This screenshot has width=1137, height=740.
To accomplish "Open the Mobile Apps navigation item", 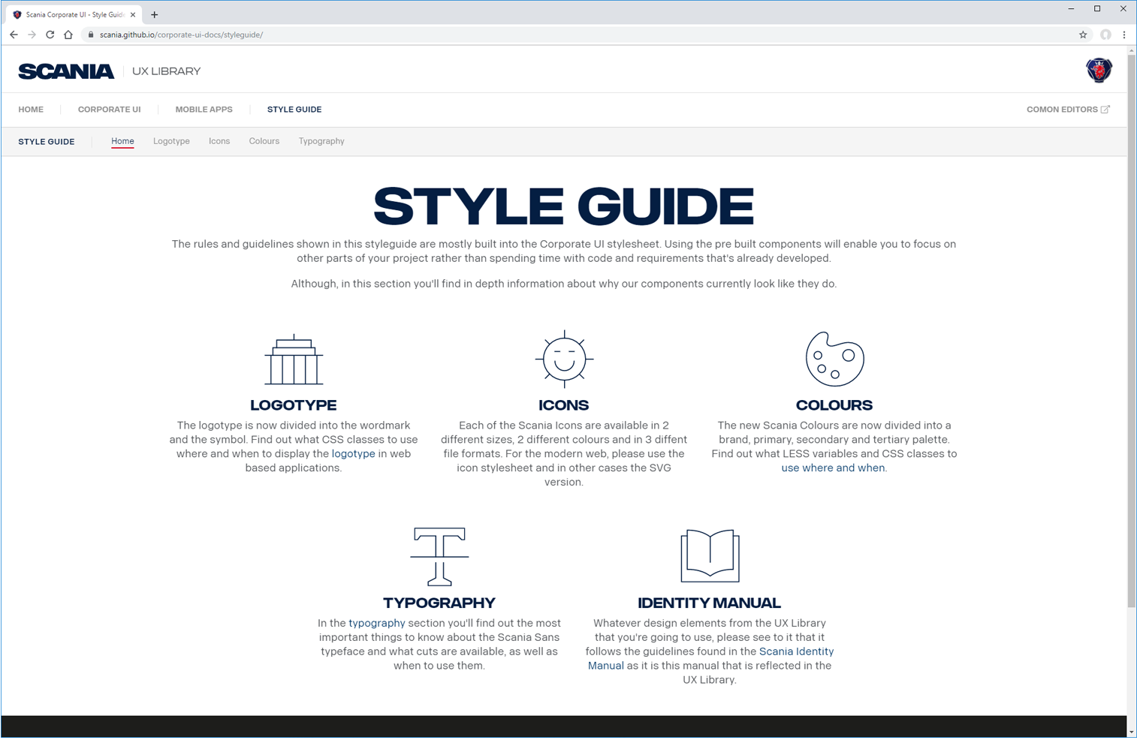I will tap(204, 110).
